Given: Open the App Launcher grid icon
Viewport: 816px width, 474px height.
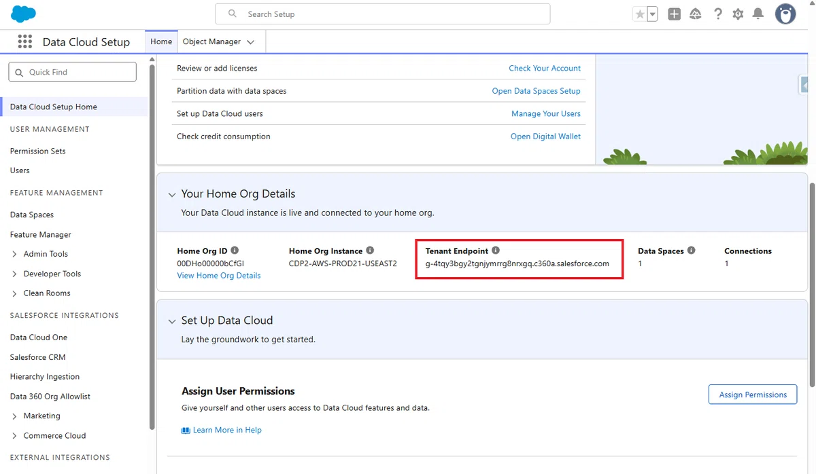Looking at the screenshot, I should pos(25,41).
